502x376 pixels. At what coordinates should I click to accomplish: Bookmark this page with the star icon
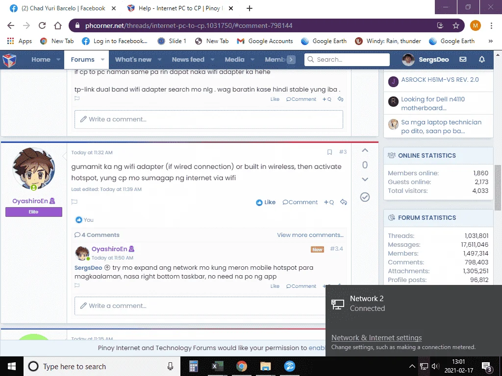pyautogui.click(x=456, y=25)
